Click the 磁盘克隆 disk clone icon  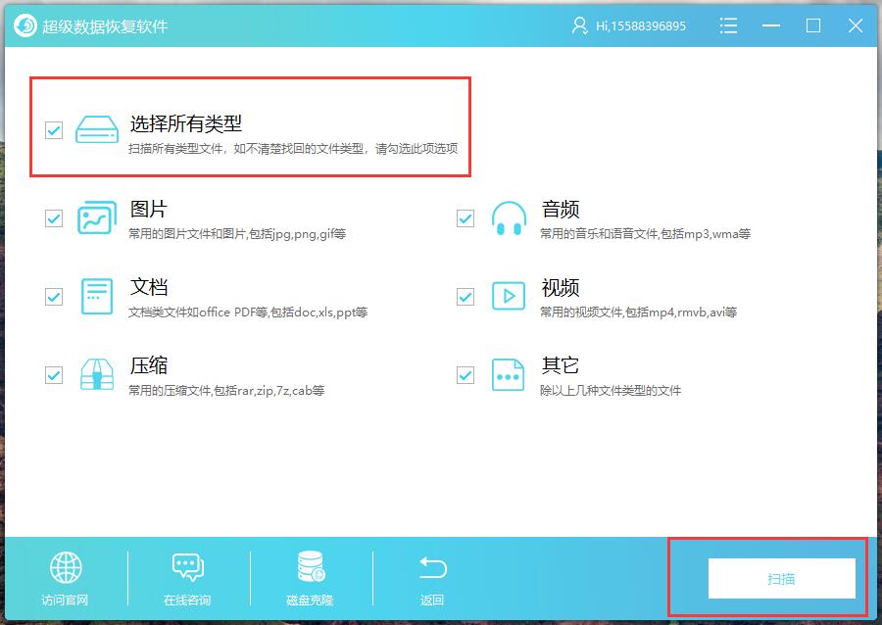point(309,566)
